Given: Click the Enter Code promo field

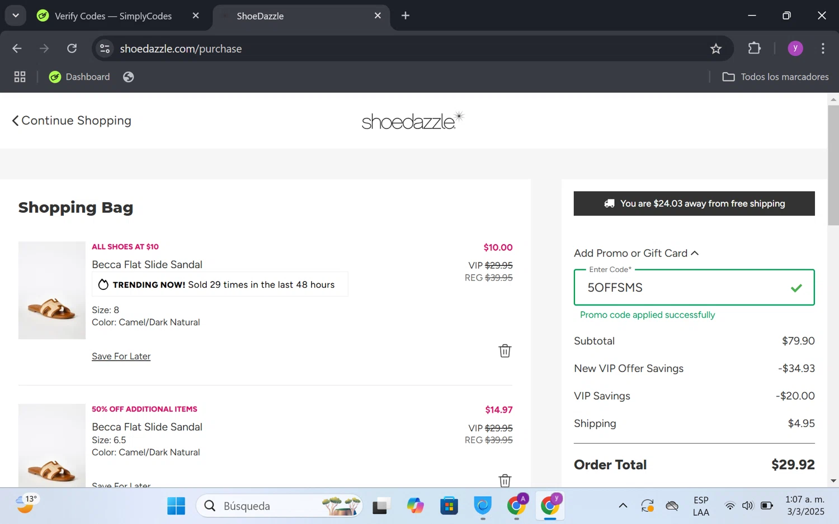Looking at the screenshot, I should [x=694, y=288].
